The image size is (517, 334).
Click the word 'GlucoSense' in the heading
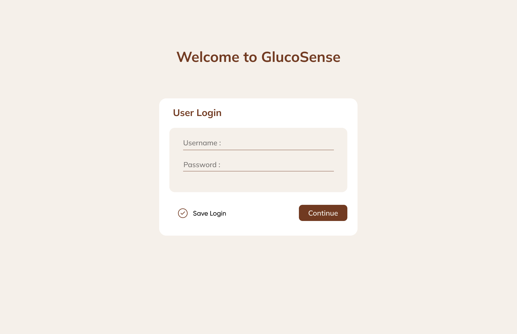click(301, 57)
